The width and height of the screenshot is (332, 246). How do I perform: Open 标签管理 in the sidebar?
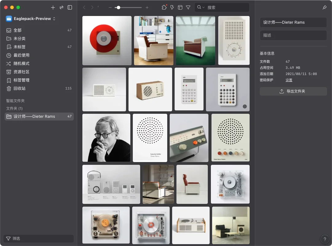click(x=22, y=80)
